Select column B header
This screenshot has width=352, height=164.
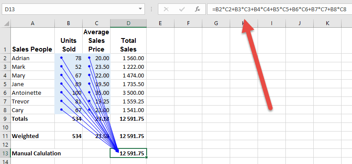pos(68,23)
